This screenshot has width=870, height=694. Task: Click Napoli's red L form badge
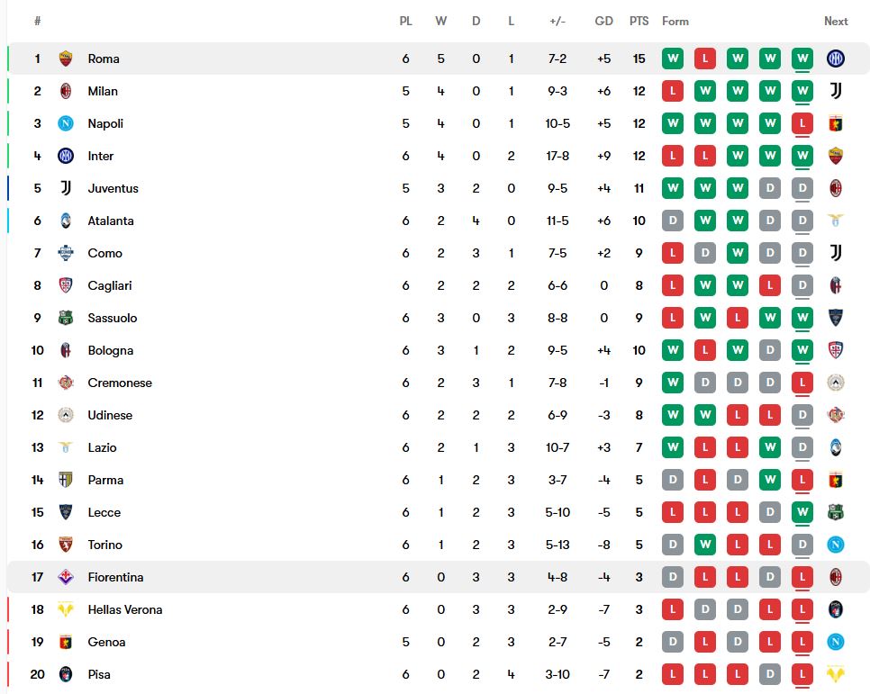802,123
